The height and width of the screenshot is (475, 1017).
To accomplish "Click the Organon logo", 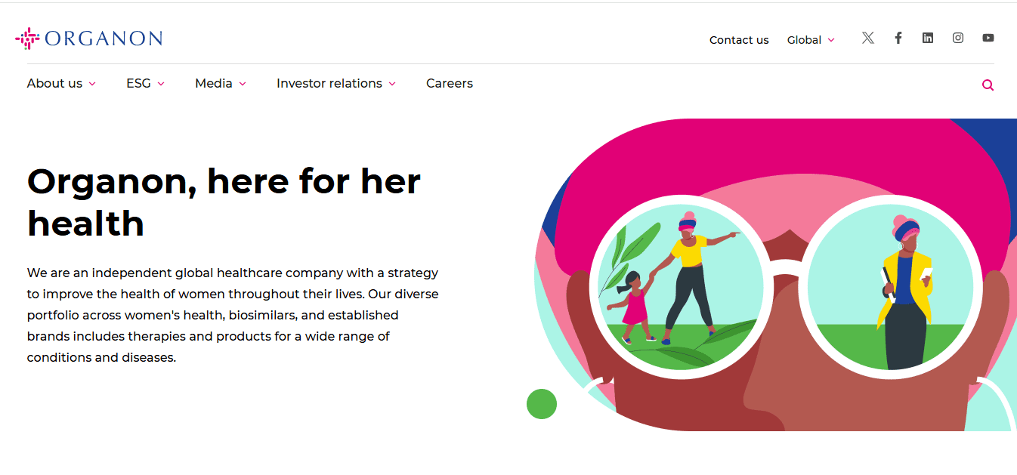I will click(89, 39).
